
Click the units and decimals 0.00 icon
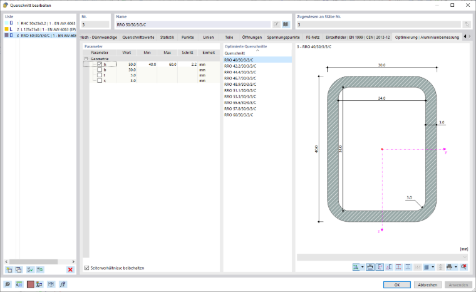pyautogui.click(x=19, y=284)
